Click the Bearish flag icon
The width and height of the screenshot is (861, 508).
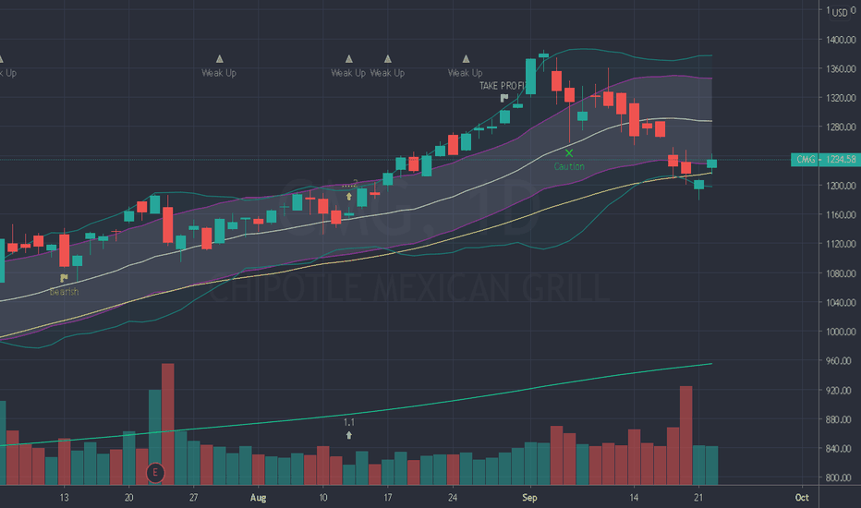[x=64, y=278]
